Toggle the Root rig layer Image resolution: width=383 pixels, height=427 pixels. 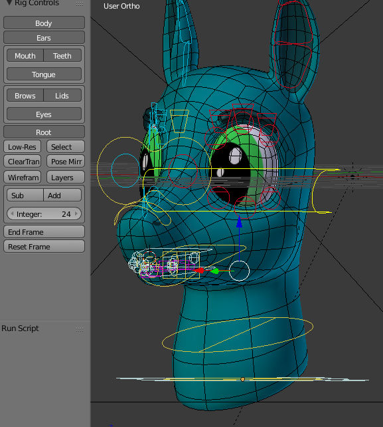[44, 132]
